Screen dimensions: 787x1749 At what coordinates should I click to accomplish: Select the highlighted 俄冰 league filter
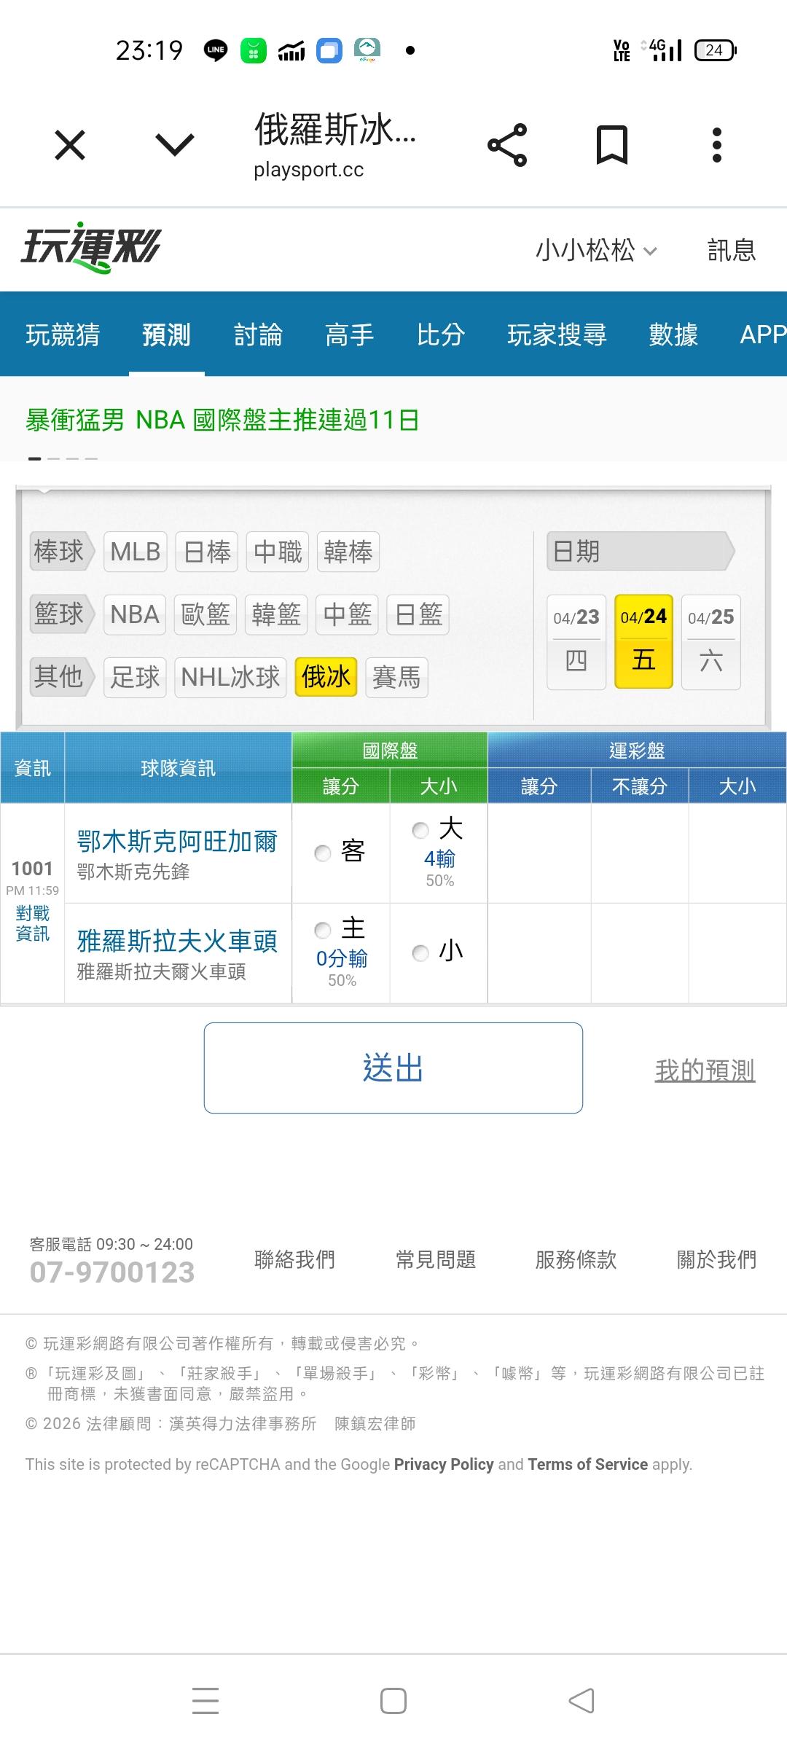(x=326, y=677)
